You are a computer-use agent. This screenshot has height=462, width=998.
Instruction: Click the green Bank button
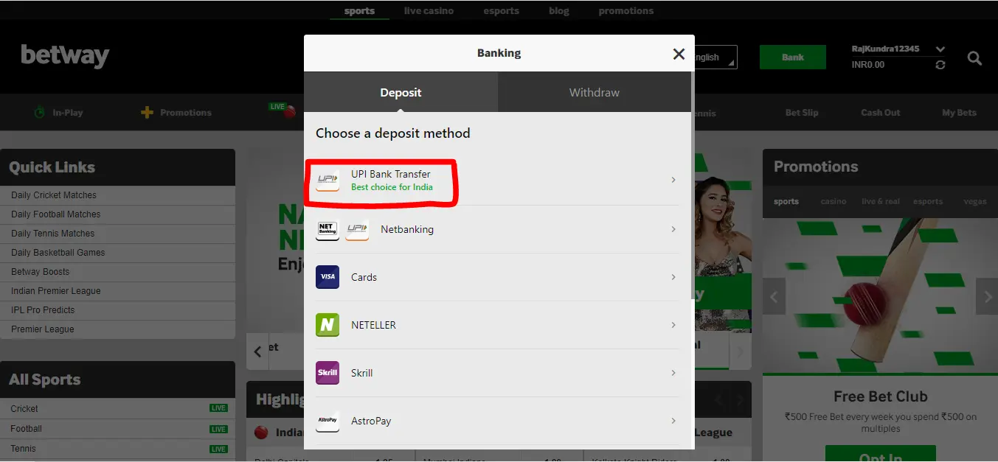click(x=793, y=57)
